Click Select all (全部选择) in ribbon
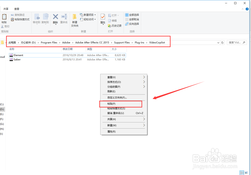Screen dimensions: 251x175 click(x=132, y=15)
